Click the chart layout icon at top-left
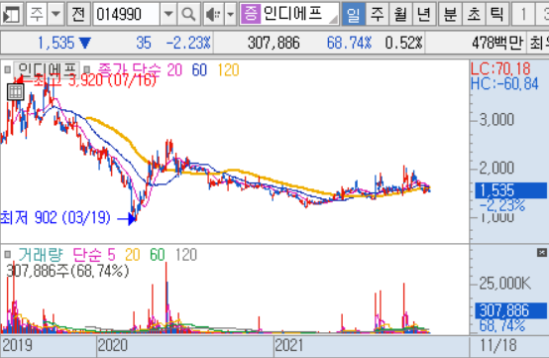Image resolution: width=549 pixels, height=358 pixels. (x=12, y=14)
